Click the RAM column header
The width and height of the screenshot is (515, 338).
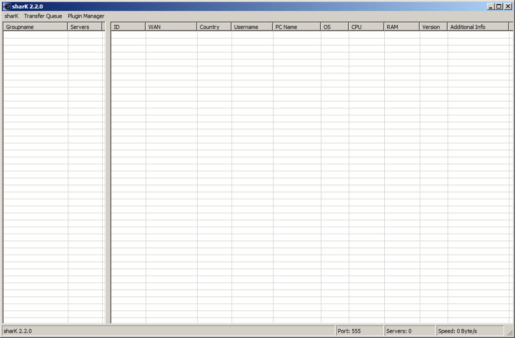pyautogui.click(x=402, y=27)
